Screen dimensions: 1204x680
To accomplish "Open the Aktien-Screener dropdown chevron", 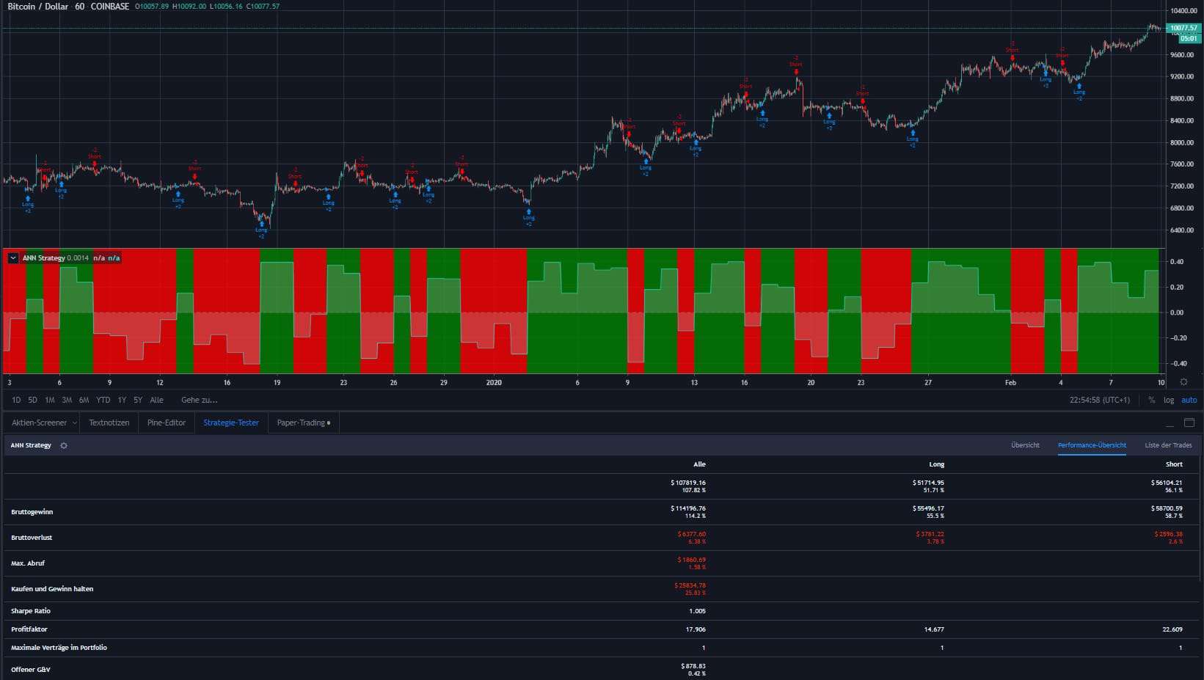I will pos(74,423).
